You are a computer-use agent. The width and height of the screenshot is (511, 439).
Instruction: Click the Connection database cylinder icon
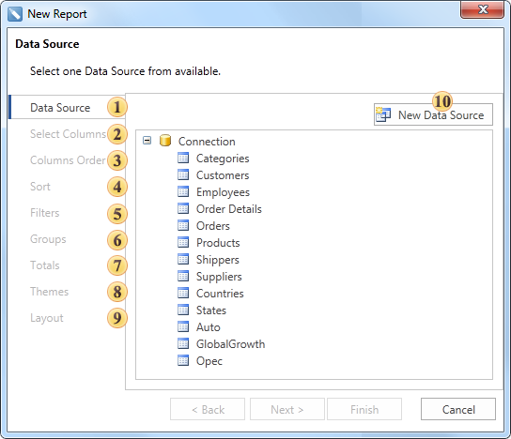(x=165, y=141)
